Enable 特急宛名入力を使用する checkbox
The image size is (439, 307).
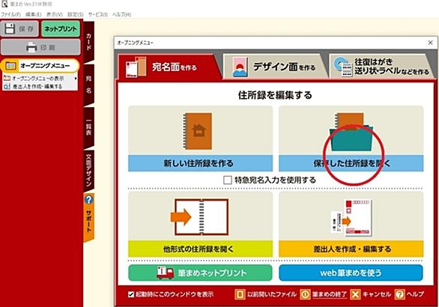point(227,180)
